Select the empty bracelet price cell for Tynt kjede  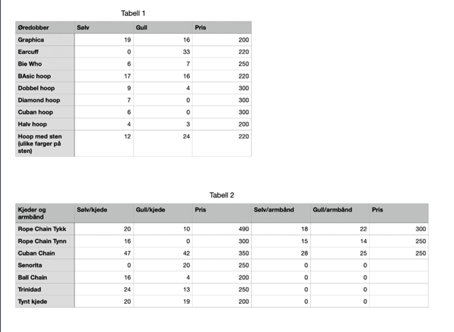(x=399, y=301)
